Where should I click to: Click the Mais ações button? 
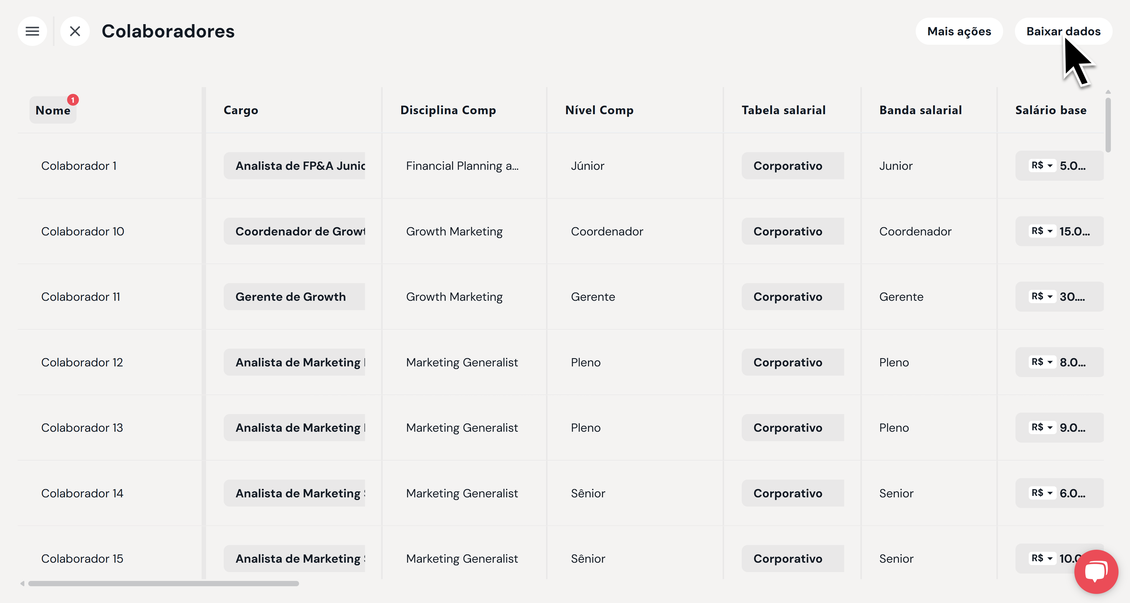pos(959,31)
